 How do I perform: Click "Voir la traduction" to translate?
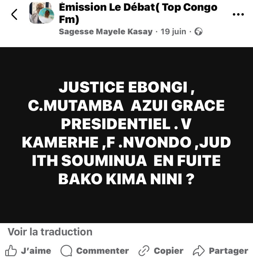click(50, 232)
